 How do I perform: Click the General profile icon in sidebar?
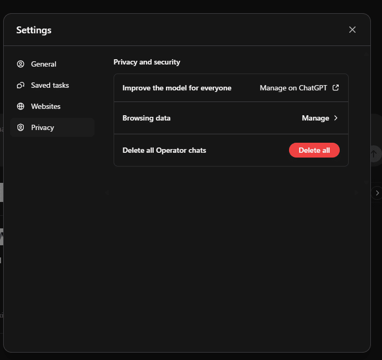(21, 64)
